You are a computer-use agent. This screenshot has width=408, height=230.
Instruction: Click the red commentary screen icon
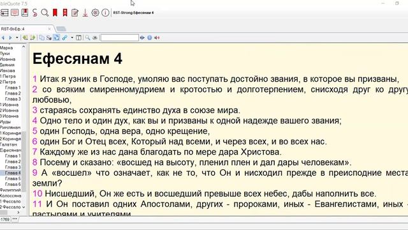(x=15, y=13)
